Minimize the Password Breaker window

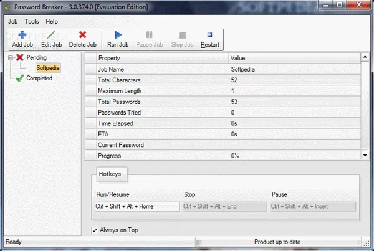(x=326, y=4)
